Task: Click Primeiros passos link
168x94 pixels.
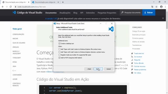Action: tap(138, 38)
